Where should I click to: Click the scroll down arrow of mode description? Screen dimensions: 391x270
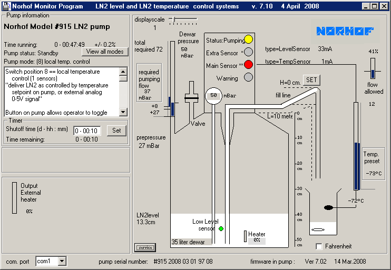click(x=123, y=112)
